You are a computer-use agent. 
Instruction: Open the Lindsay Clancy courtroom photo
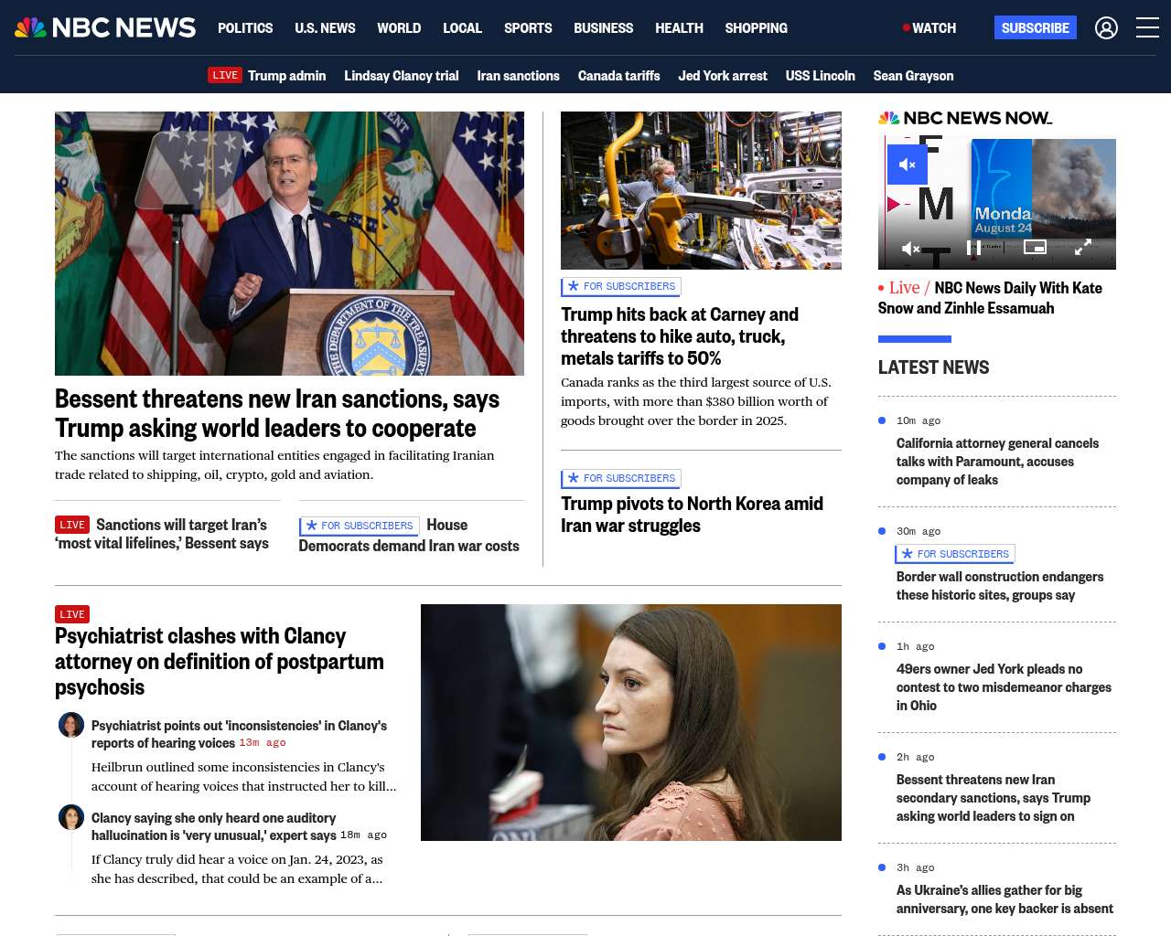631,722
